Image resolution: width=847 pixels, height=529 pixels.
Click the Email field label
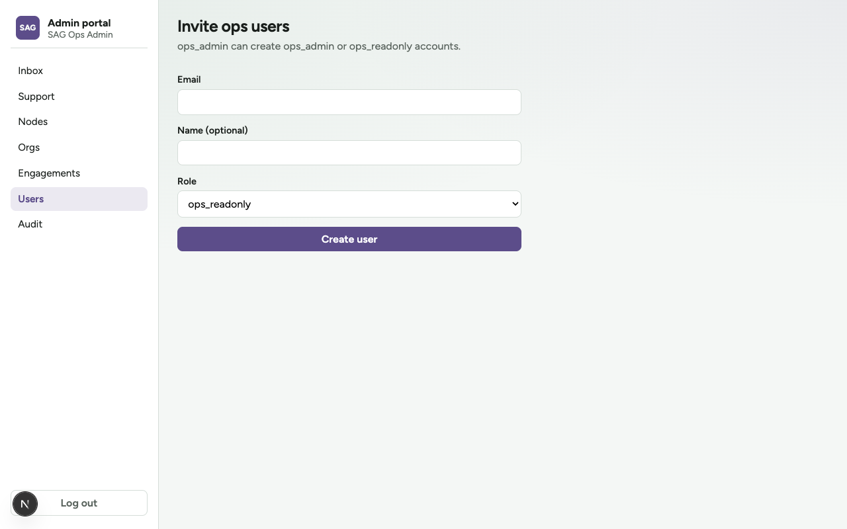click(x=189, y=79)
